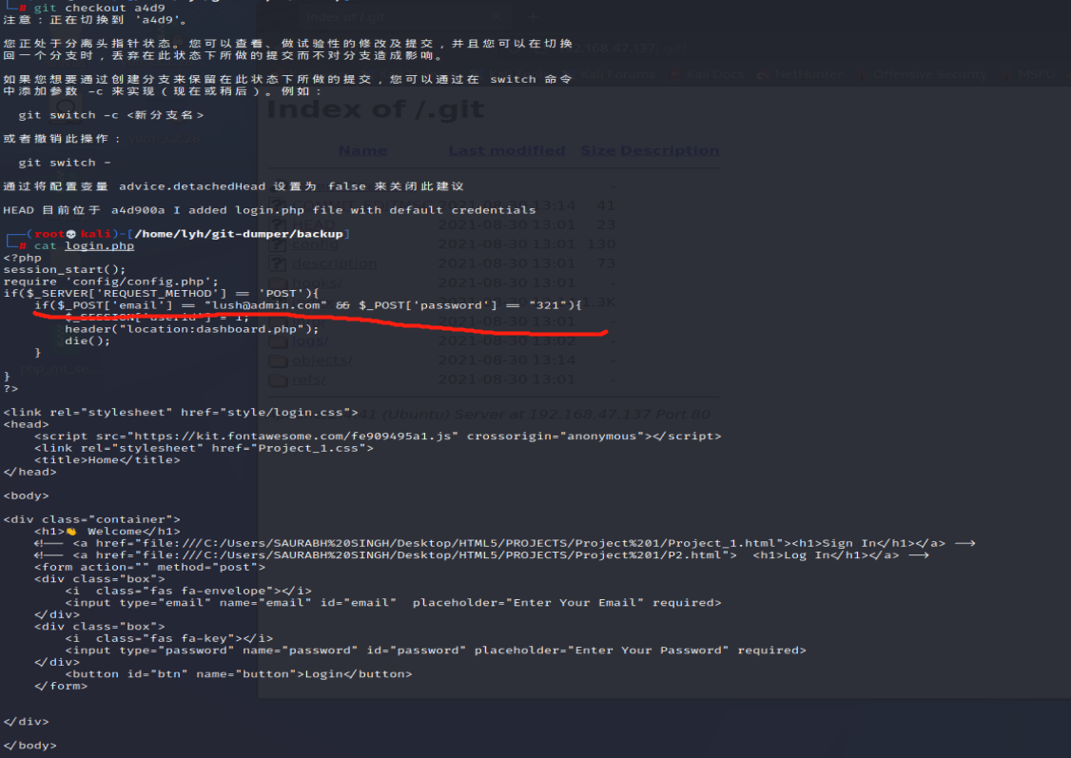The width and height of the screenshot is (1071, 758).
Task: Click the '<title>Home</title>' line
Action: point(107,459)
